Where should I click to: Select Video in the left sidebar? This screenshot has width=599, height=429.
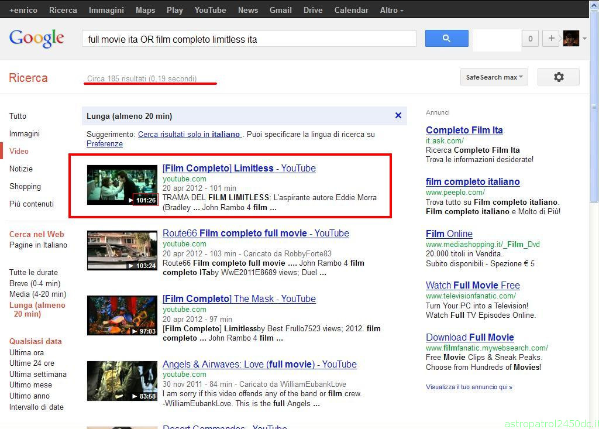[x=19, y=151]
